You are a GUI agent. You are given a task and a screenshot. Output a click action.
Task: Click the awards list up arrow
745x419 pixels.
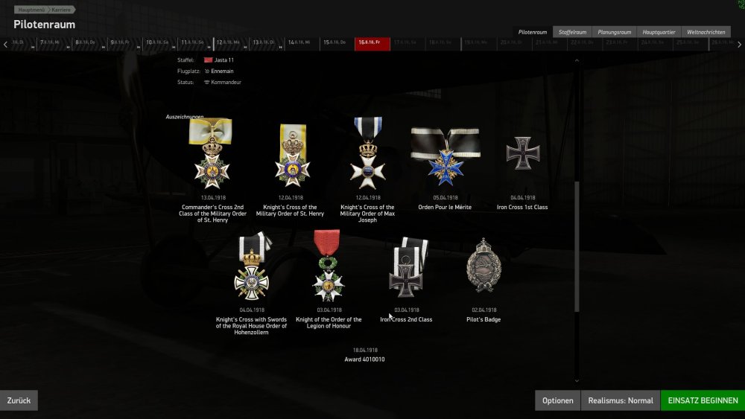tap(577, 60)
